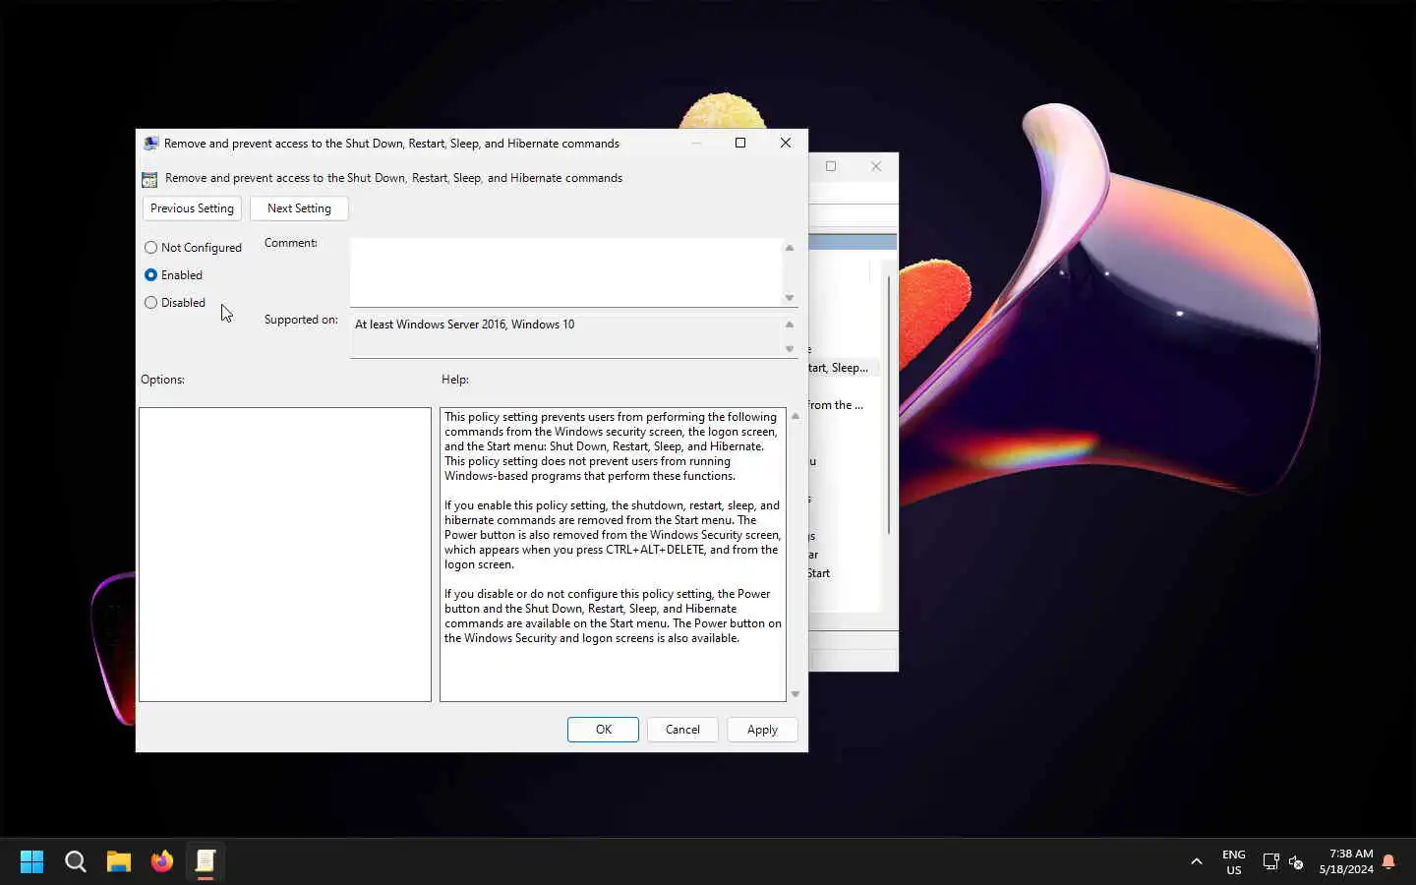The width and height of the screenshot is (1416, 885).
Task: Click the policy dialog title bar icon
Action: (x=150, y=144)
